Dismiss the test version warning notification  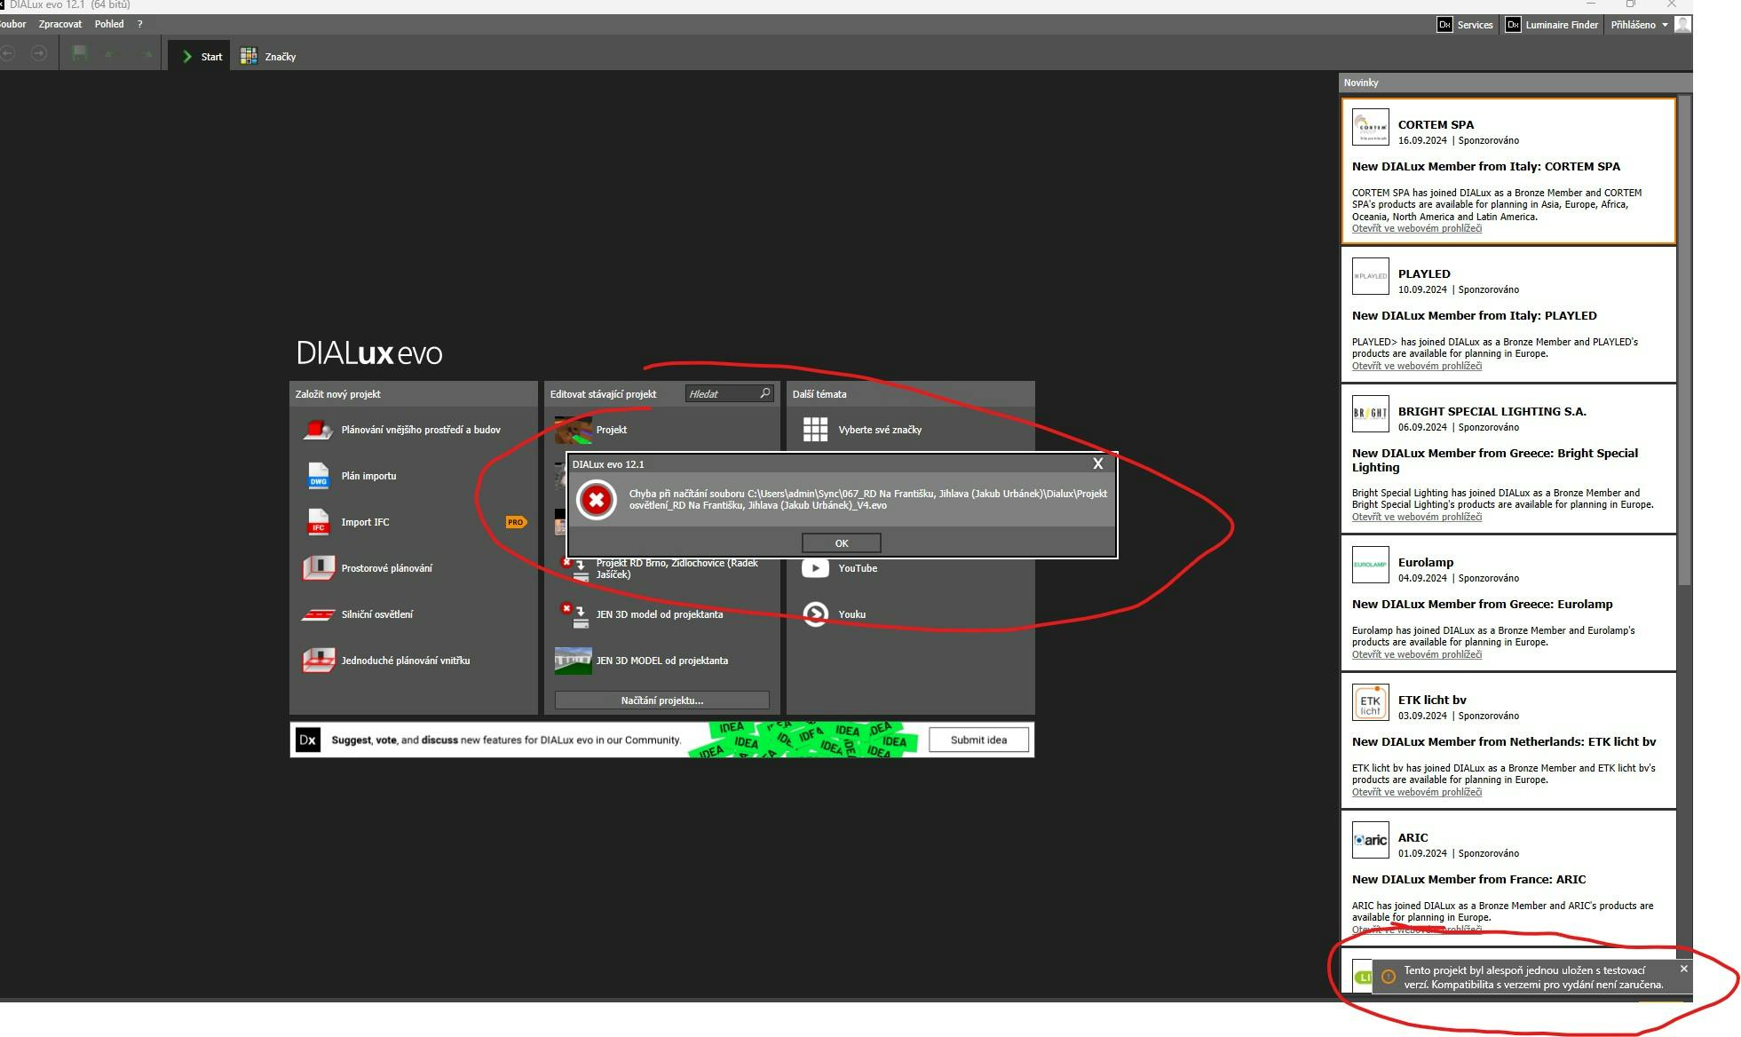(x=1683, y=969)
